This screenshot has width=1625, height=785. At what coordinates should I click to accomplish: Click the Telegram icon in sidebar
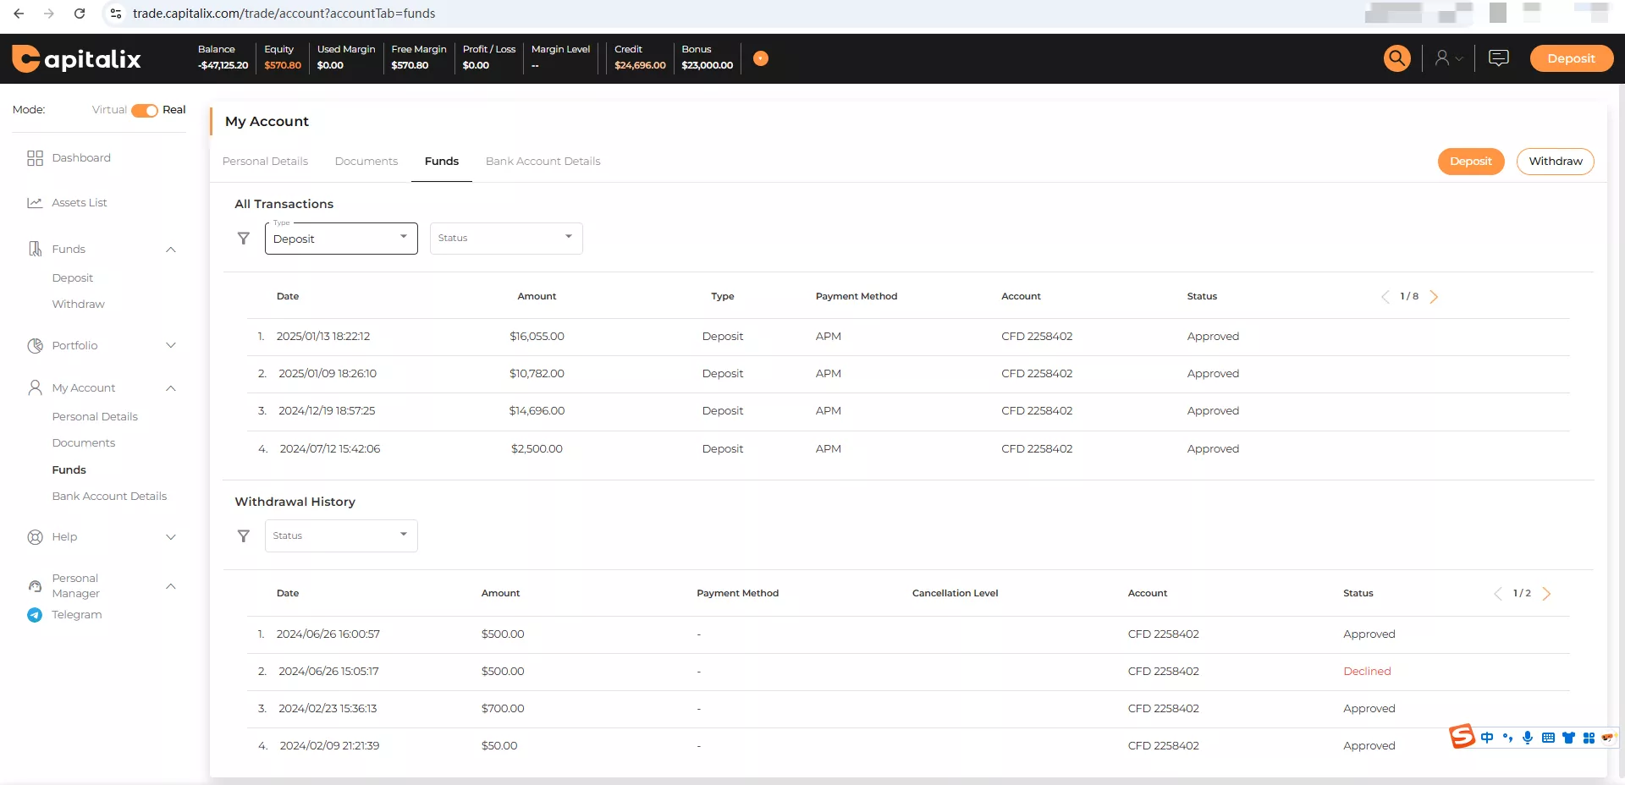35,615
